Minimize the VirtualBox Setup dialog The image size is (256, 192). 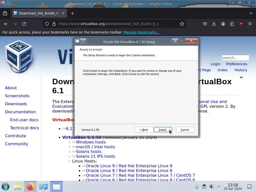(x=175, y=41)
